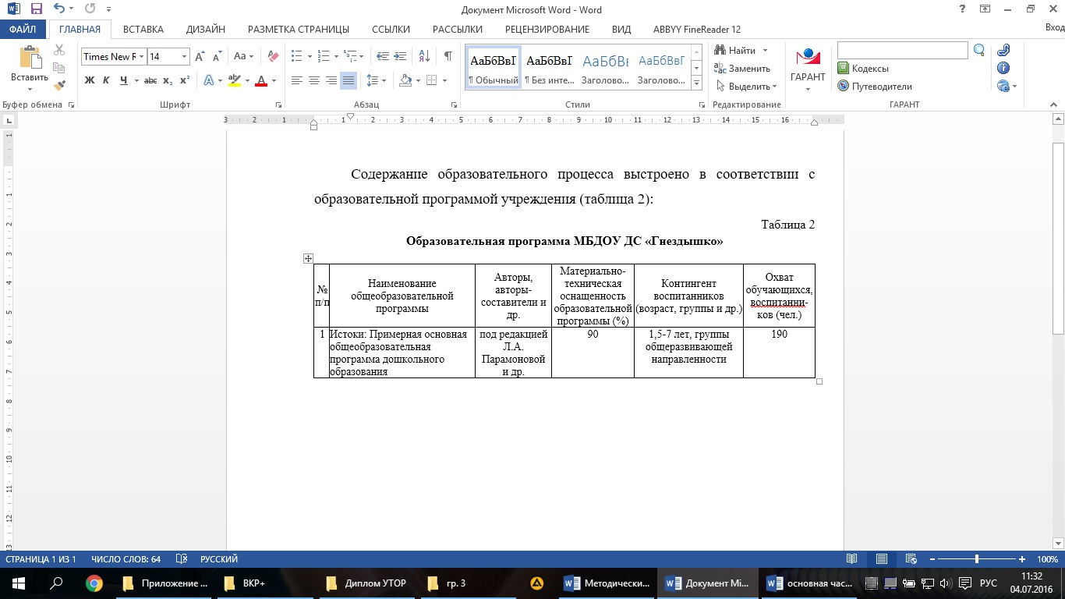Click the blue info icon in ГАРАНТ group
1065x599 pixels.
pos(1003,68)
